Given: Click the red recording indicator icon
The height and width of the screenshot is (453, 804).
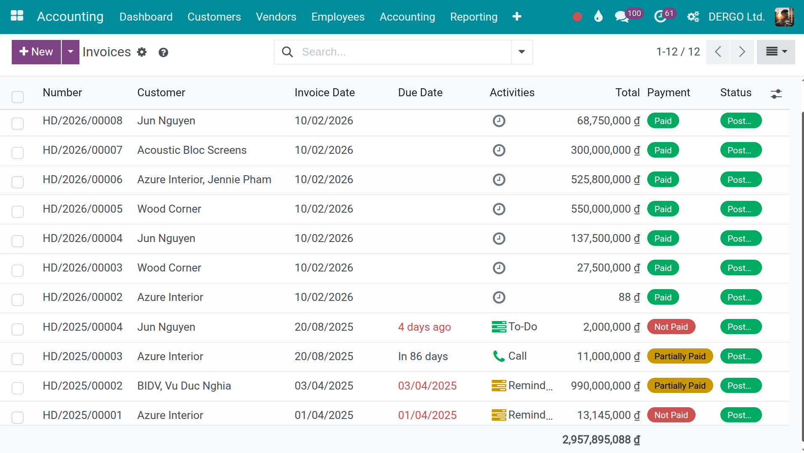Looking at the screenshot, I should (x=577, y=17).
